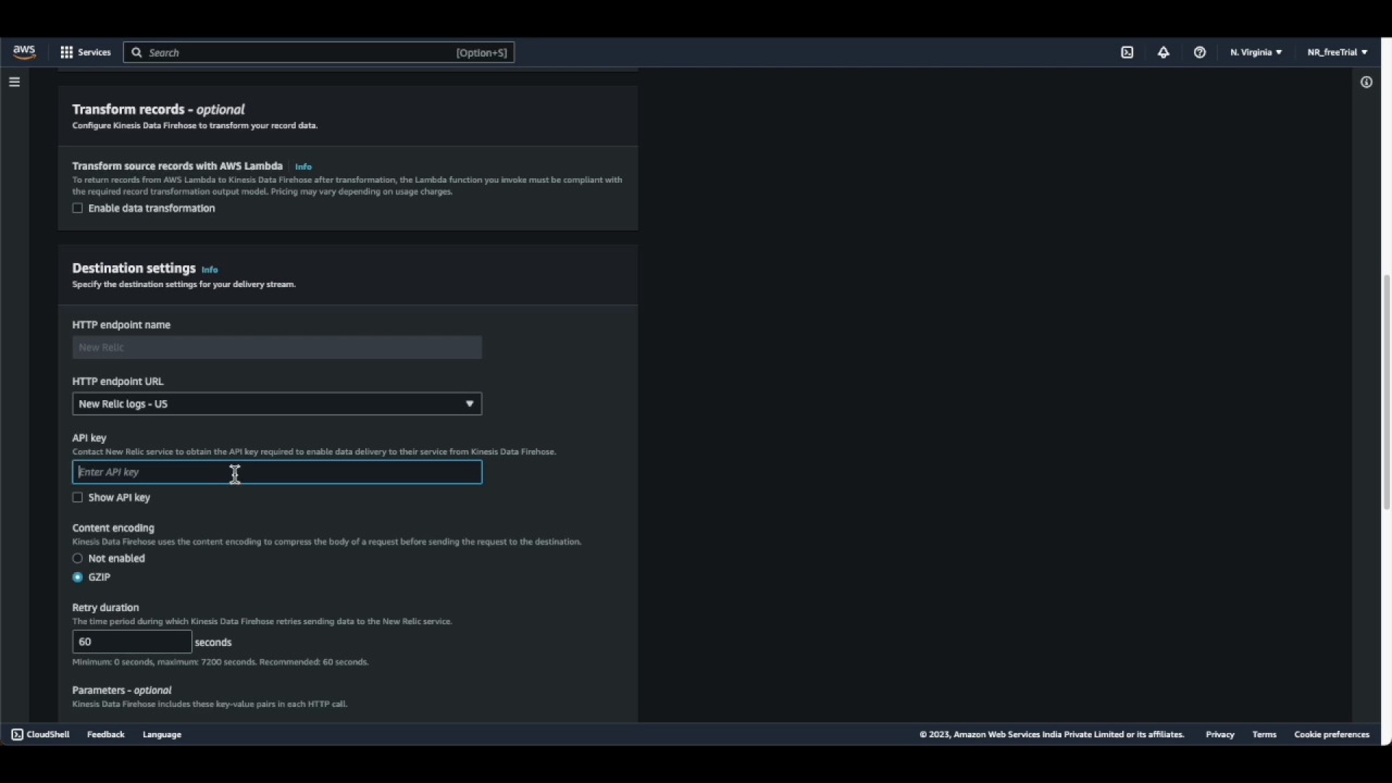Click the disabled HTTP endpoint name field
Screen dimensions: 1392x783
tap(277, 347)
